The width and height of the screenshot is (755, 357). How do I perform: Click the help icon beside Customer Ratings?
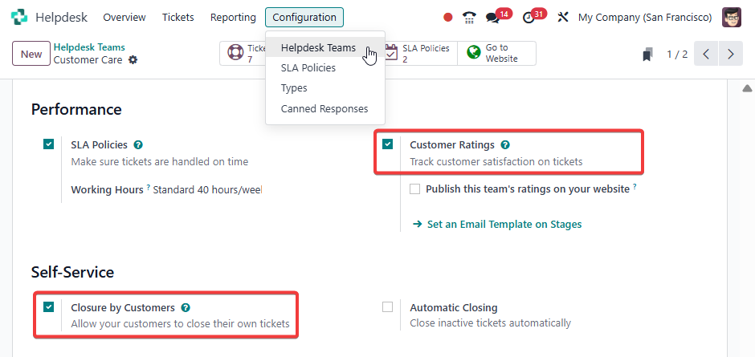pyautogui.click(x=505, y=145)
